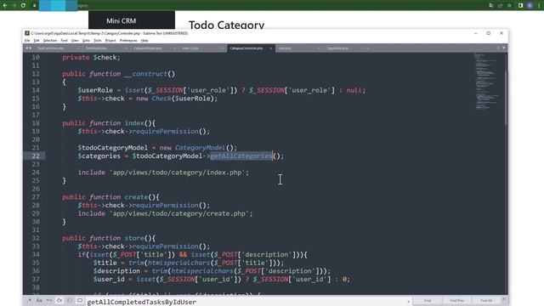This screenshot has width=544, height=306.
Task: Open the Find menu
Action: (65, 41)
